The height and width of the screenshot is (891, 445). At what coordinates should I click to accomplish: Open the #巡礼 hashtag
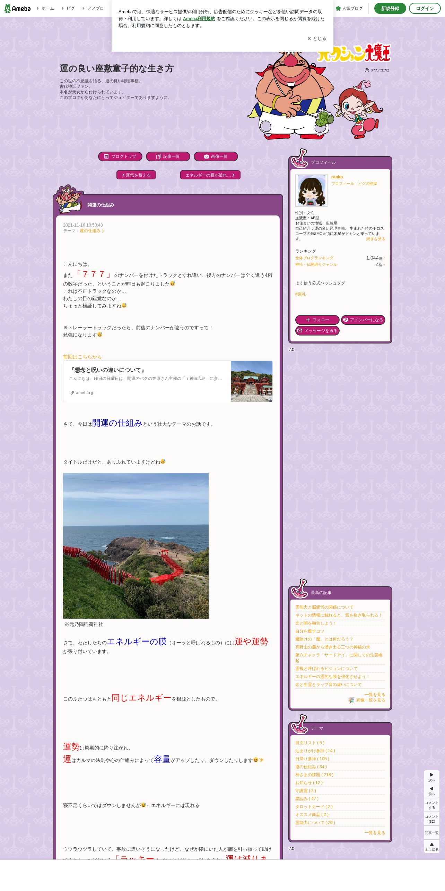[300, 294]
